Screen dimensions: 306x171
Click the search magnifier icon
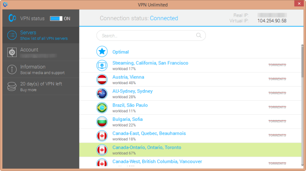point(198,35)
